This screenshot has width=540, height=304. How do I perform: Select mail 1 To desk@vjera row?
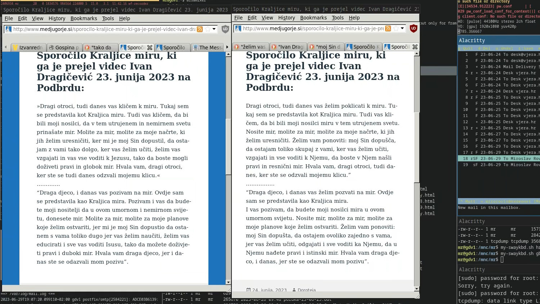tap(499, 54)
